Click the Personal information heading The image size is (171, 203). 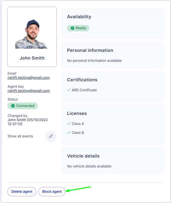tap(90, 50)
